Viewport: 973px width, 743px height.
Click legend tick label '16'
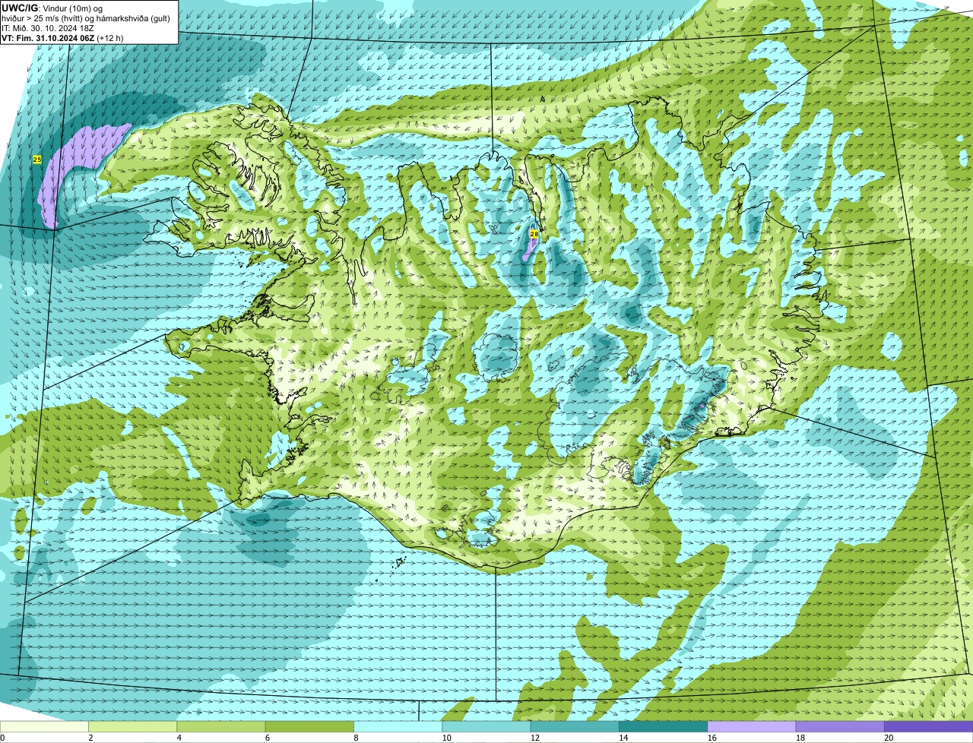coord(712,738)
